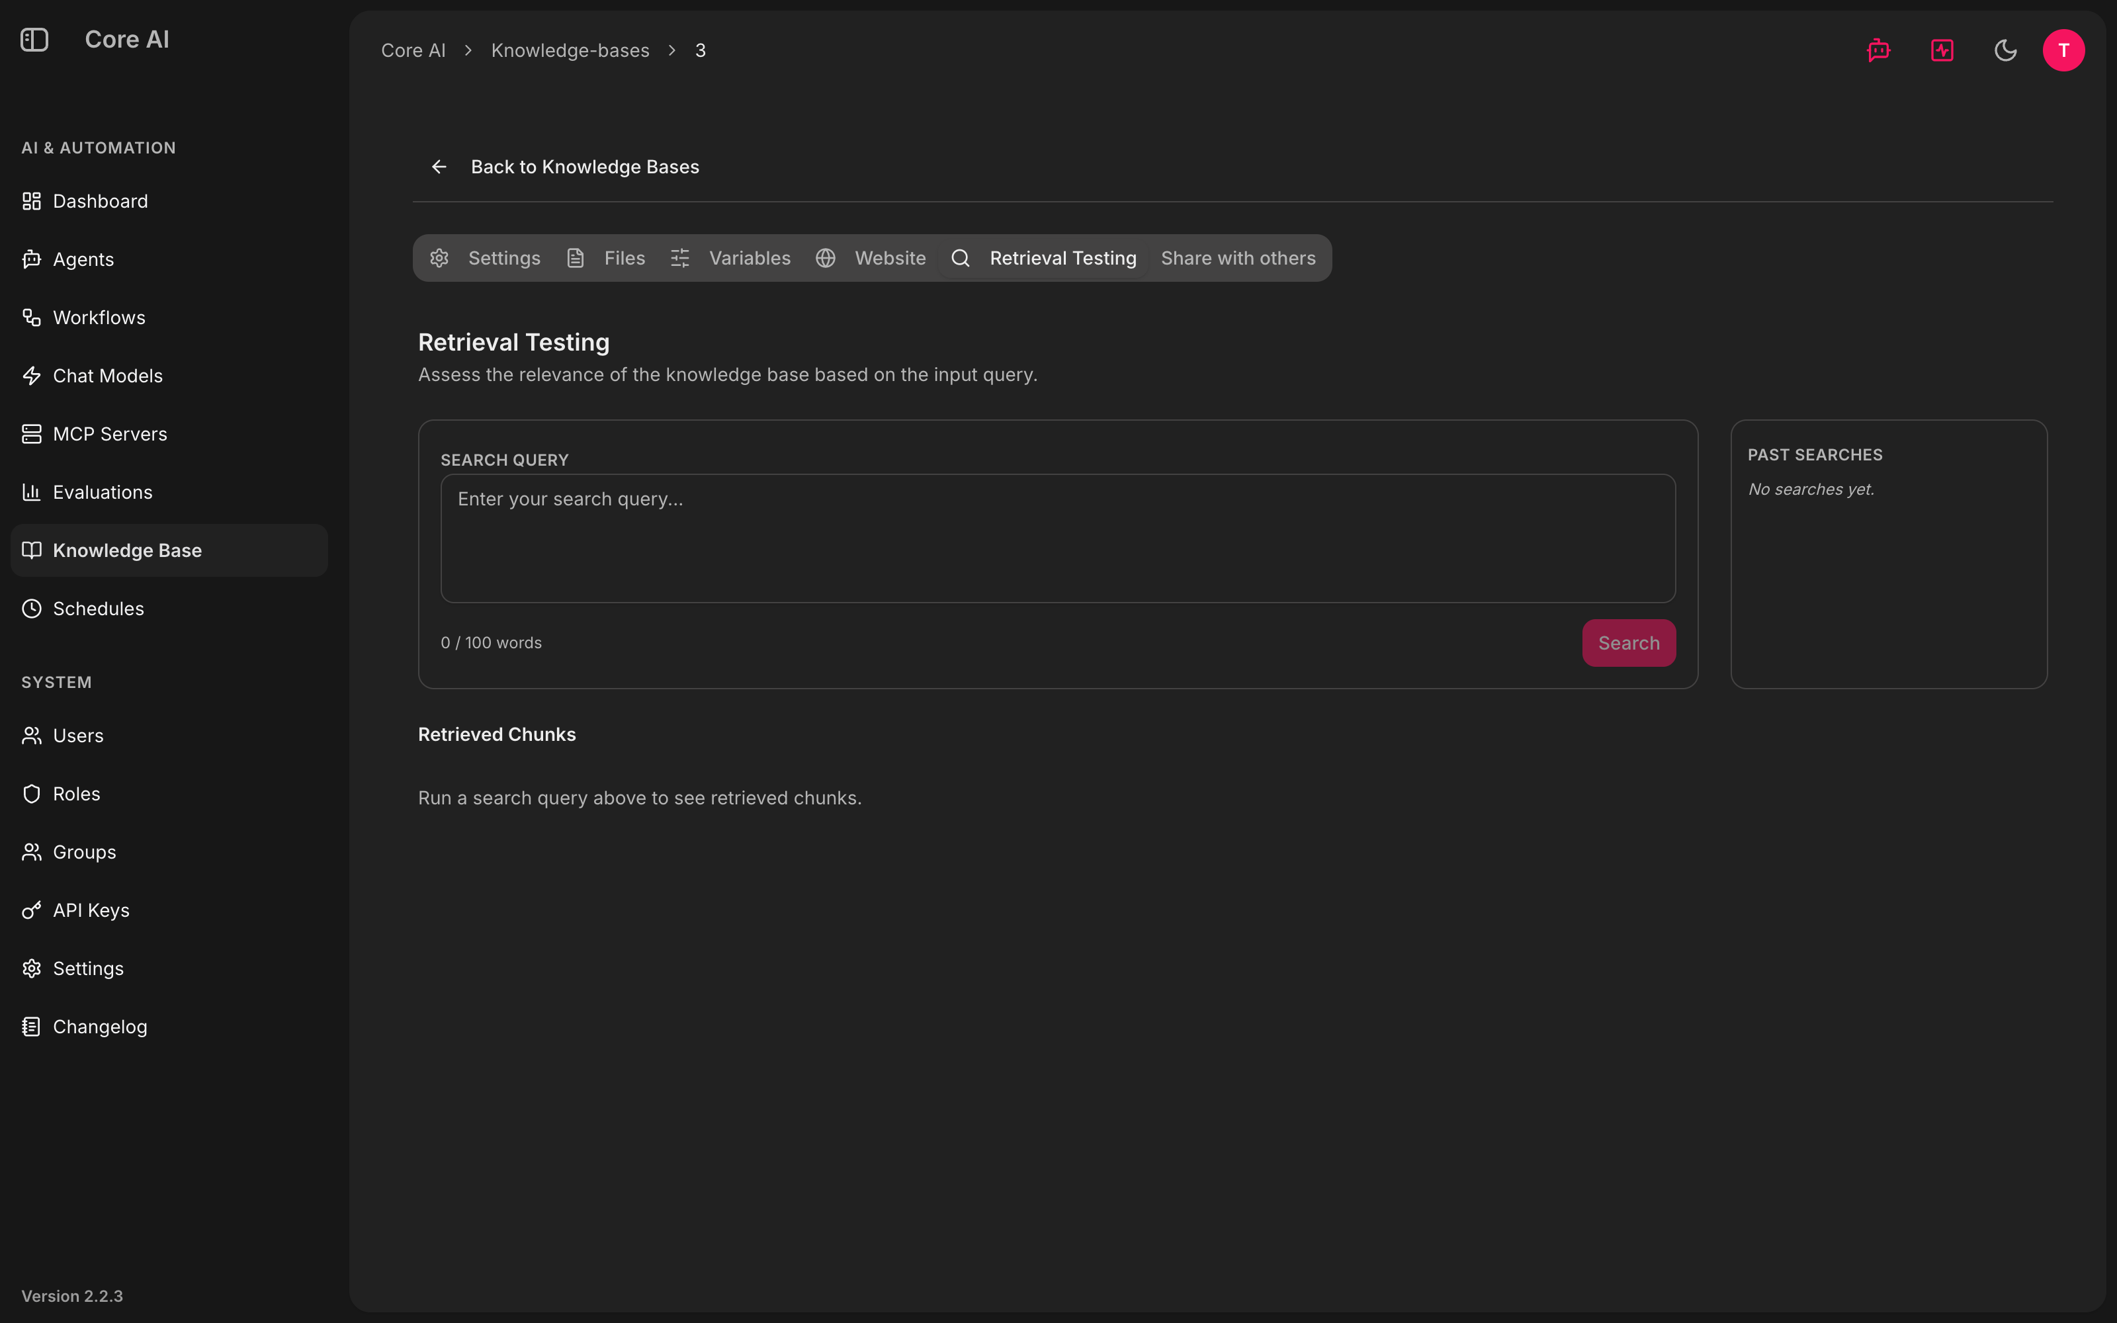Viewport: 2117px width, 1323px height.
Task: Click the Dashboard grid icon in the sidebar
Action: click(x=32, y=201)
